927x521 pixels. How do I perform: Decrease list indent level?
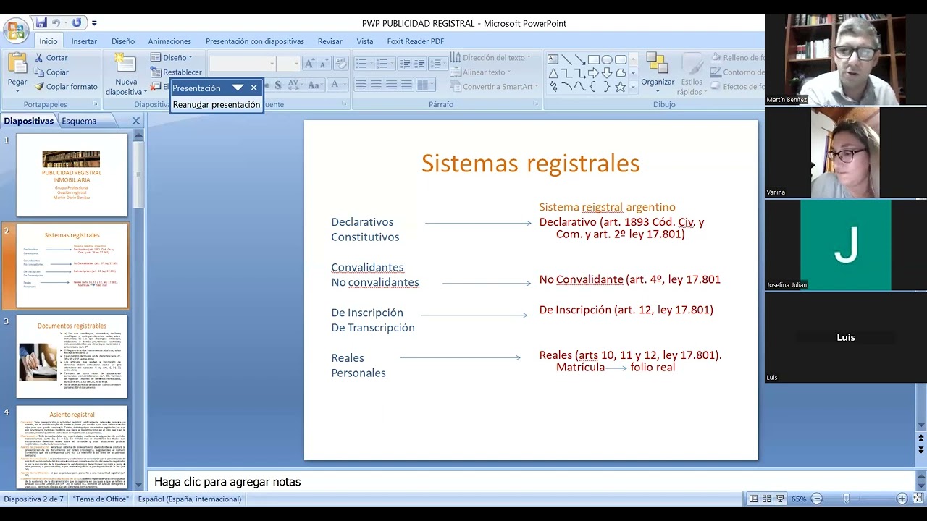(x=405, y=64)
